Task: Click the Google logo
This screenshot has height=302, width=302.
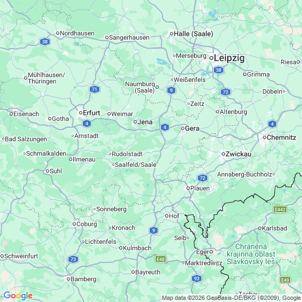Action: point(18,296)
